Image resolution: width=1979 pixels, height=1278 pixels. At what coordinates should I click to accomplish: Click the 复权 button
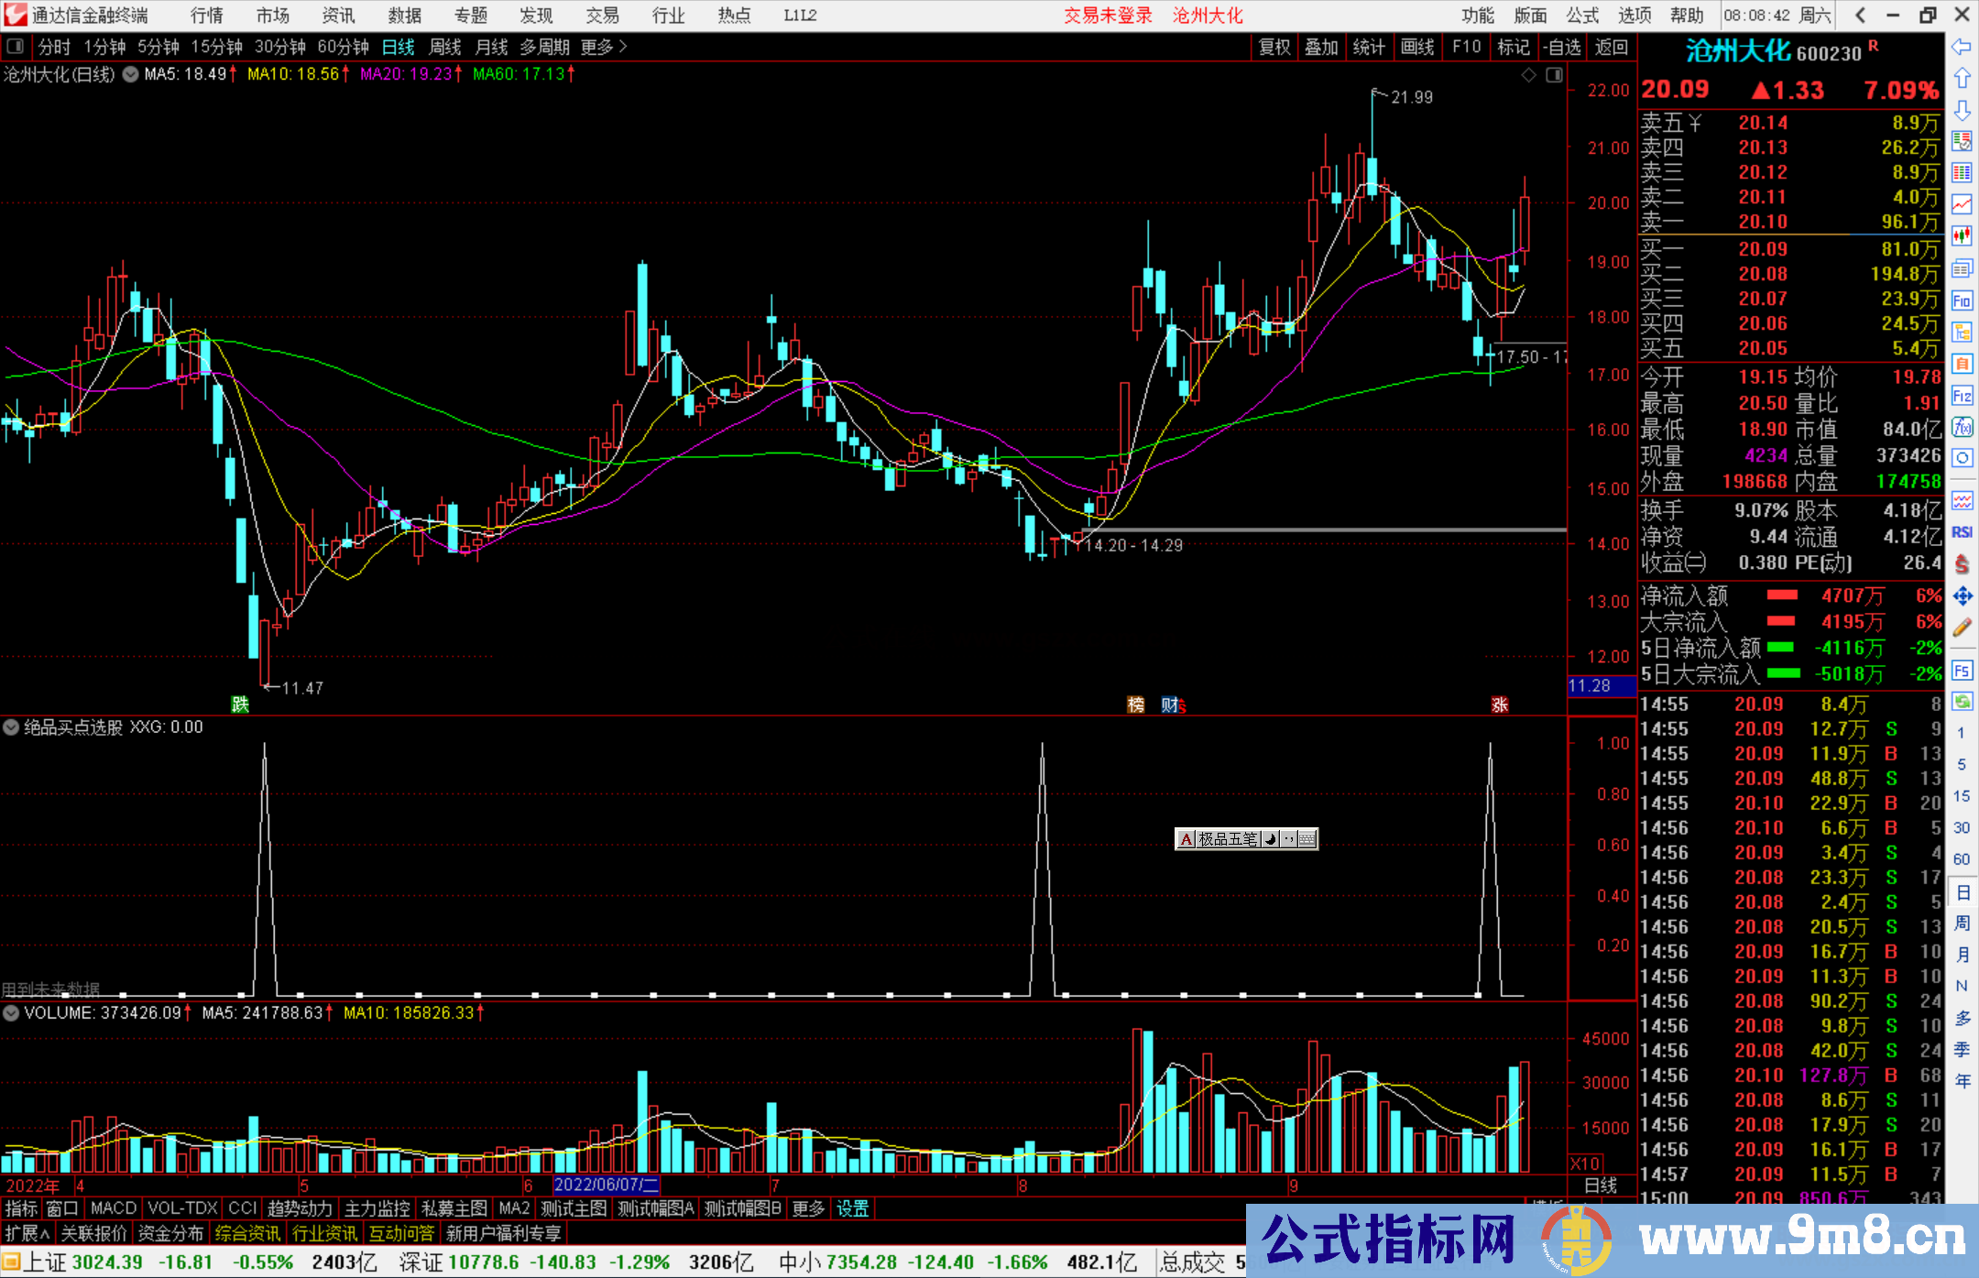pos(1274,47)
